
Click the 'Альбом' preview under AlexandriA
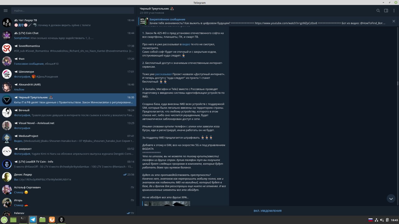point(19,89)
